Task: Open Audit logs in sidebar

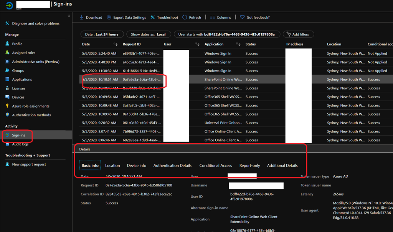Action: click(x=20, y=144)
